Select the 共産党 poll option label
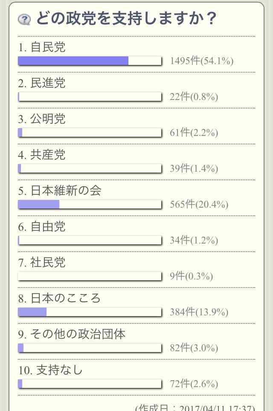Image resolution: width=273 pixels, height=411 pixels. click(x=42, y=155)
